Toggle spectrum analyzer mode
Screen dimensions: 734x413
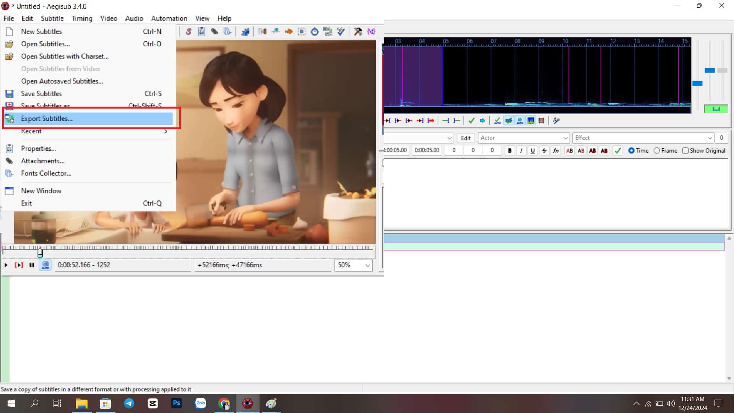point(531,121)
